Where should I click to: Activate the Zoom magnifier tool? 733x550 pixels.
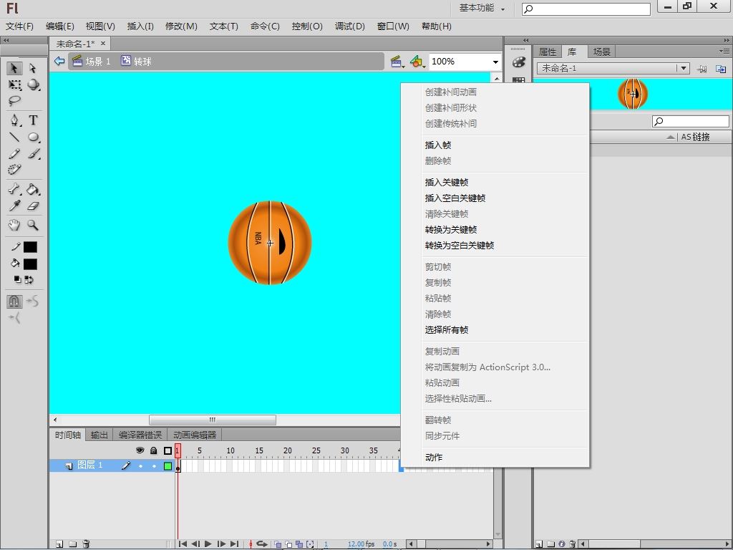coord(33,225)
